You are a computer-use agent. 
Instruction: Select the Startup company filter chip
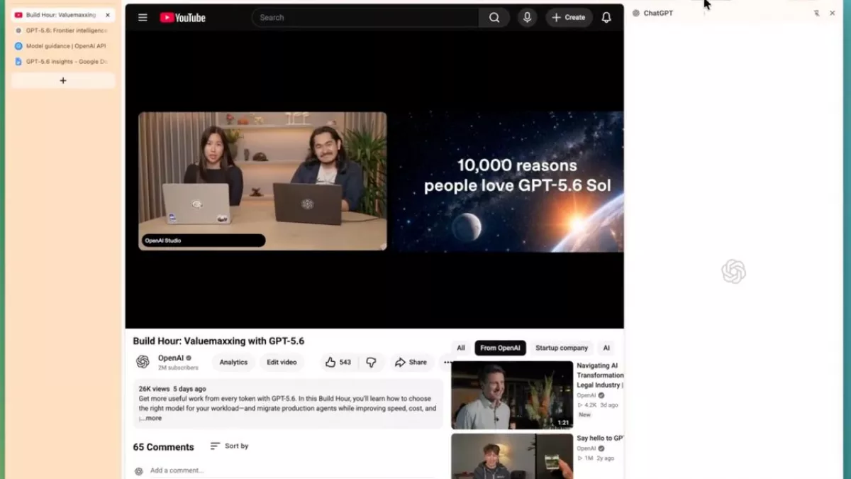pyautogui.click(x=562, y=348)
